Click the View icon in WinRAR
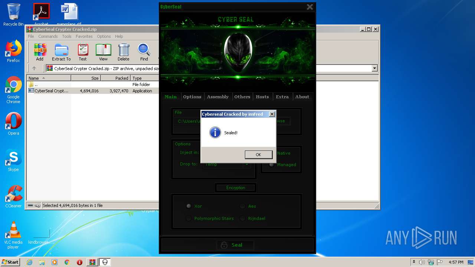This screenshot has width=475, height=267. [103, 52]
